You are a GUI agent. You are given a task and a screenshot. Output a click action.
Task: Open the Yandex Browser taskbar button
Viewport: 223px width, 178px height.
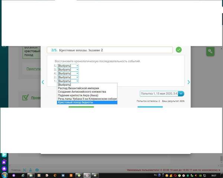pyautogui.click(x=87, y=175)
